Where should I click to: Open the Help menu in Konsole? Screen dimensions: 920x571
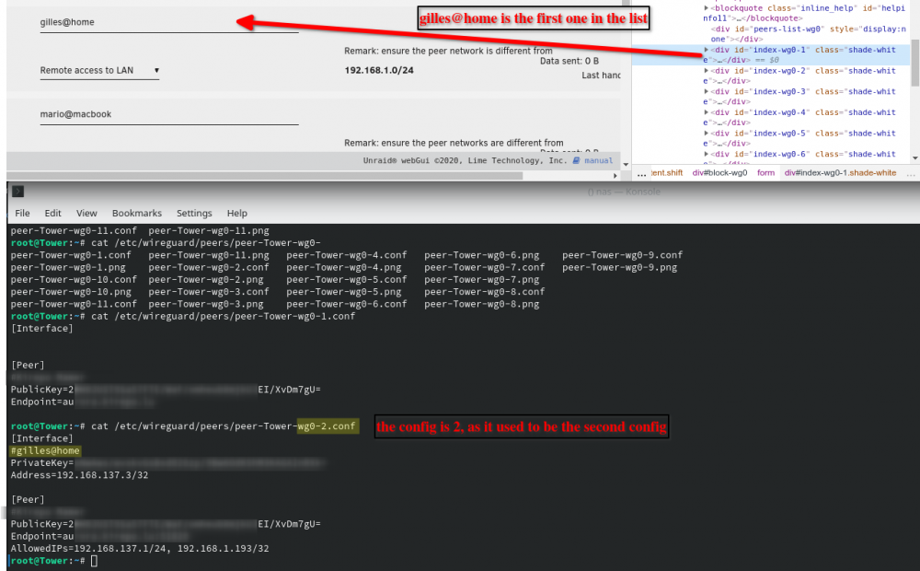[x=237, y=214]
